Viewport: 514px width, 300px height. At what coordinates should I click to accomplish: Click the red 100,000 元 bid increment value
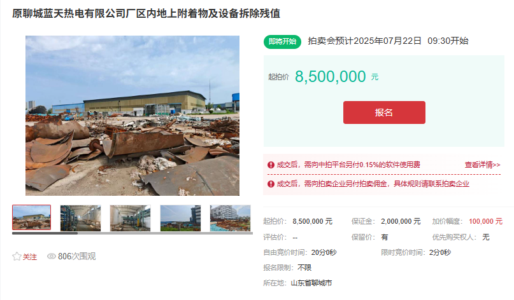tap(485, 221)
